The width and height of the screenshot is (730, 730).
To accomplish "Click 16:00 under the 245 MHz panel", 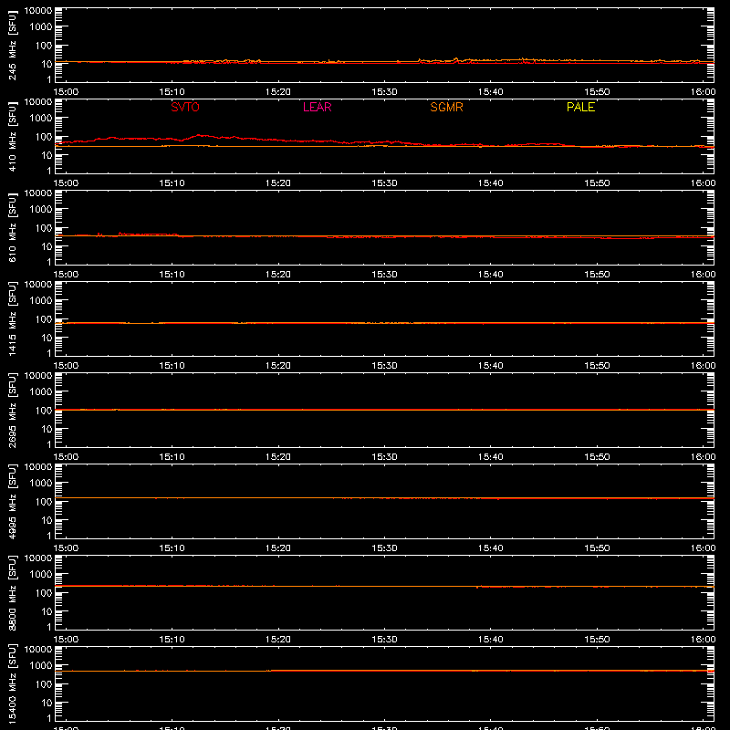I will click(x=703, y=92).
